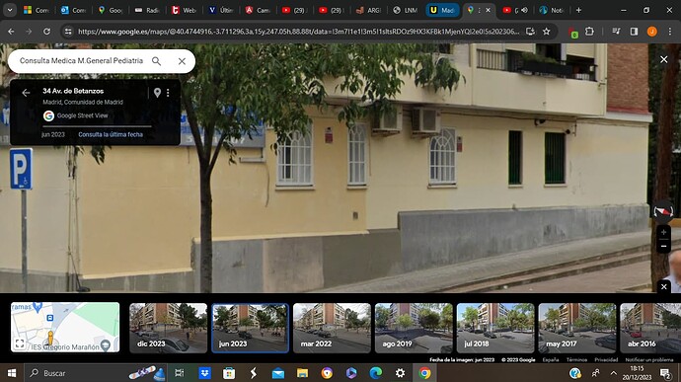Open Microsoft Store from the taskbar
681x382 pixels.
pos(229,373)
